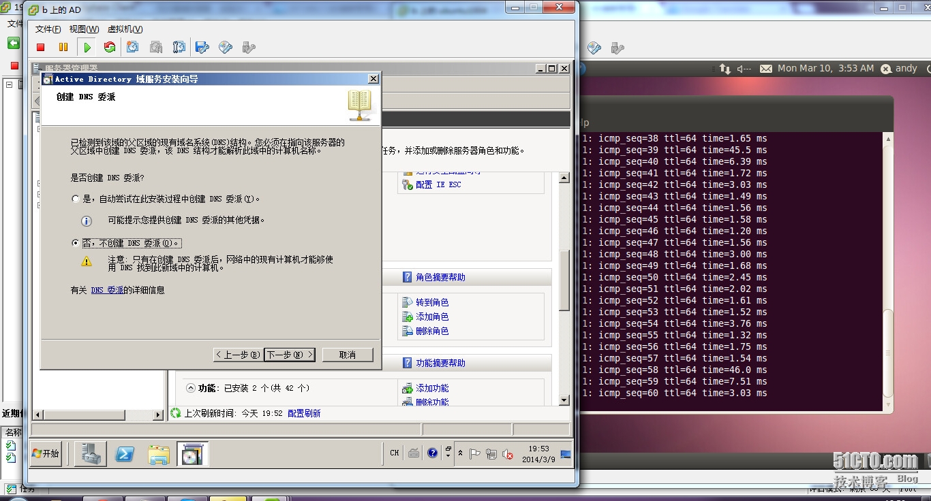Click the 添加功能 link

click(432, 388)
